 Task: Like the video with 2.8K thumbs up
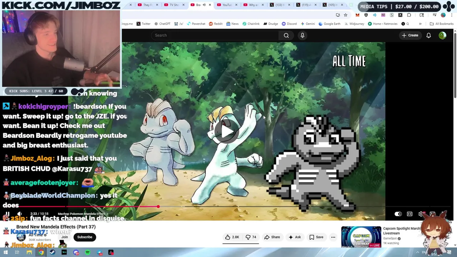(x=232, y=237)
